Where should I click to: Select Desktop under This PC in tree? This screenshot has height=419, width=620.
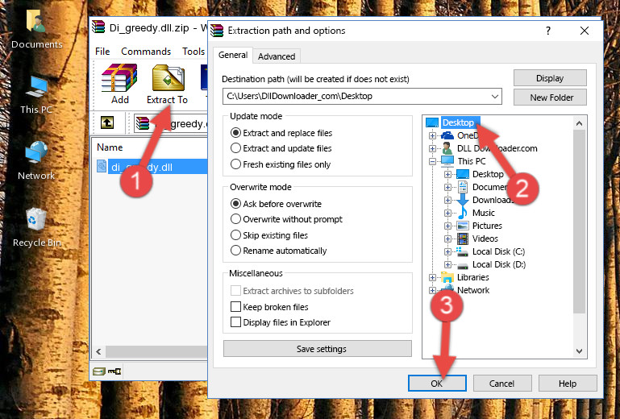488,174
